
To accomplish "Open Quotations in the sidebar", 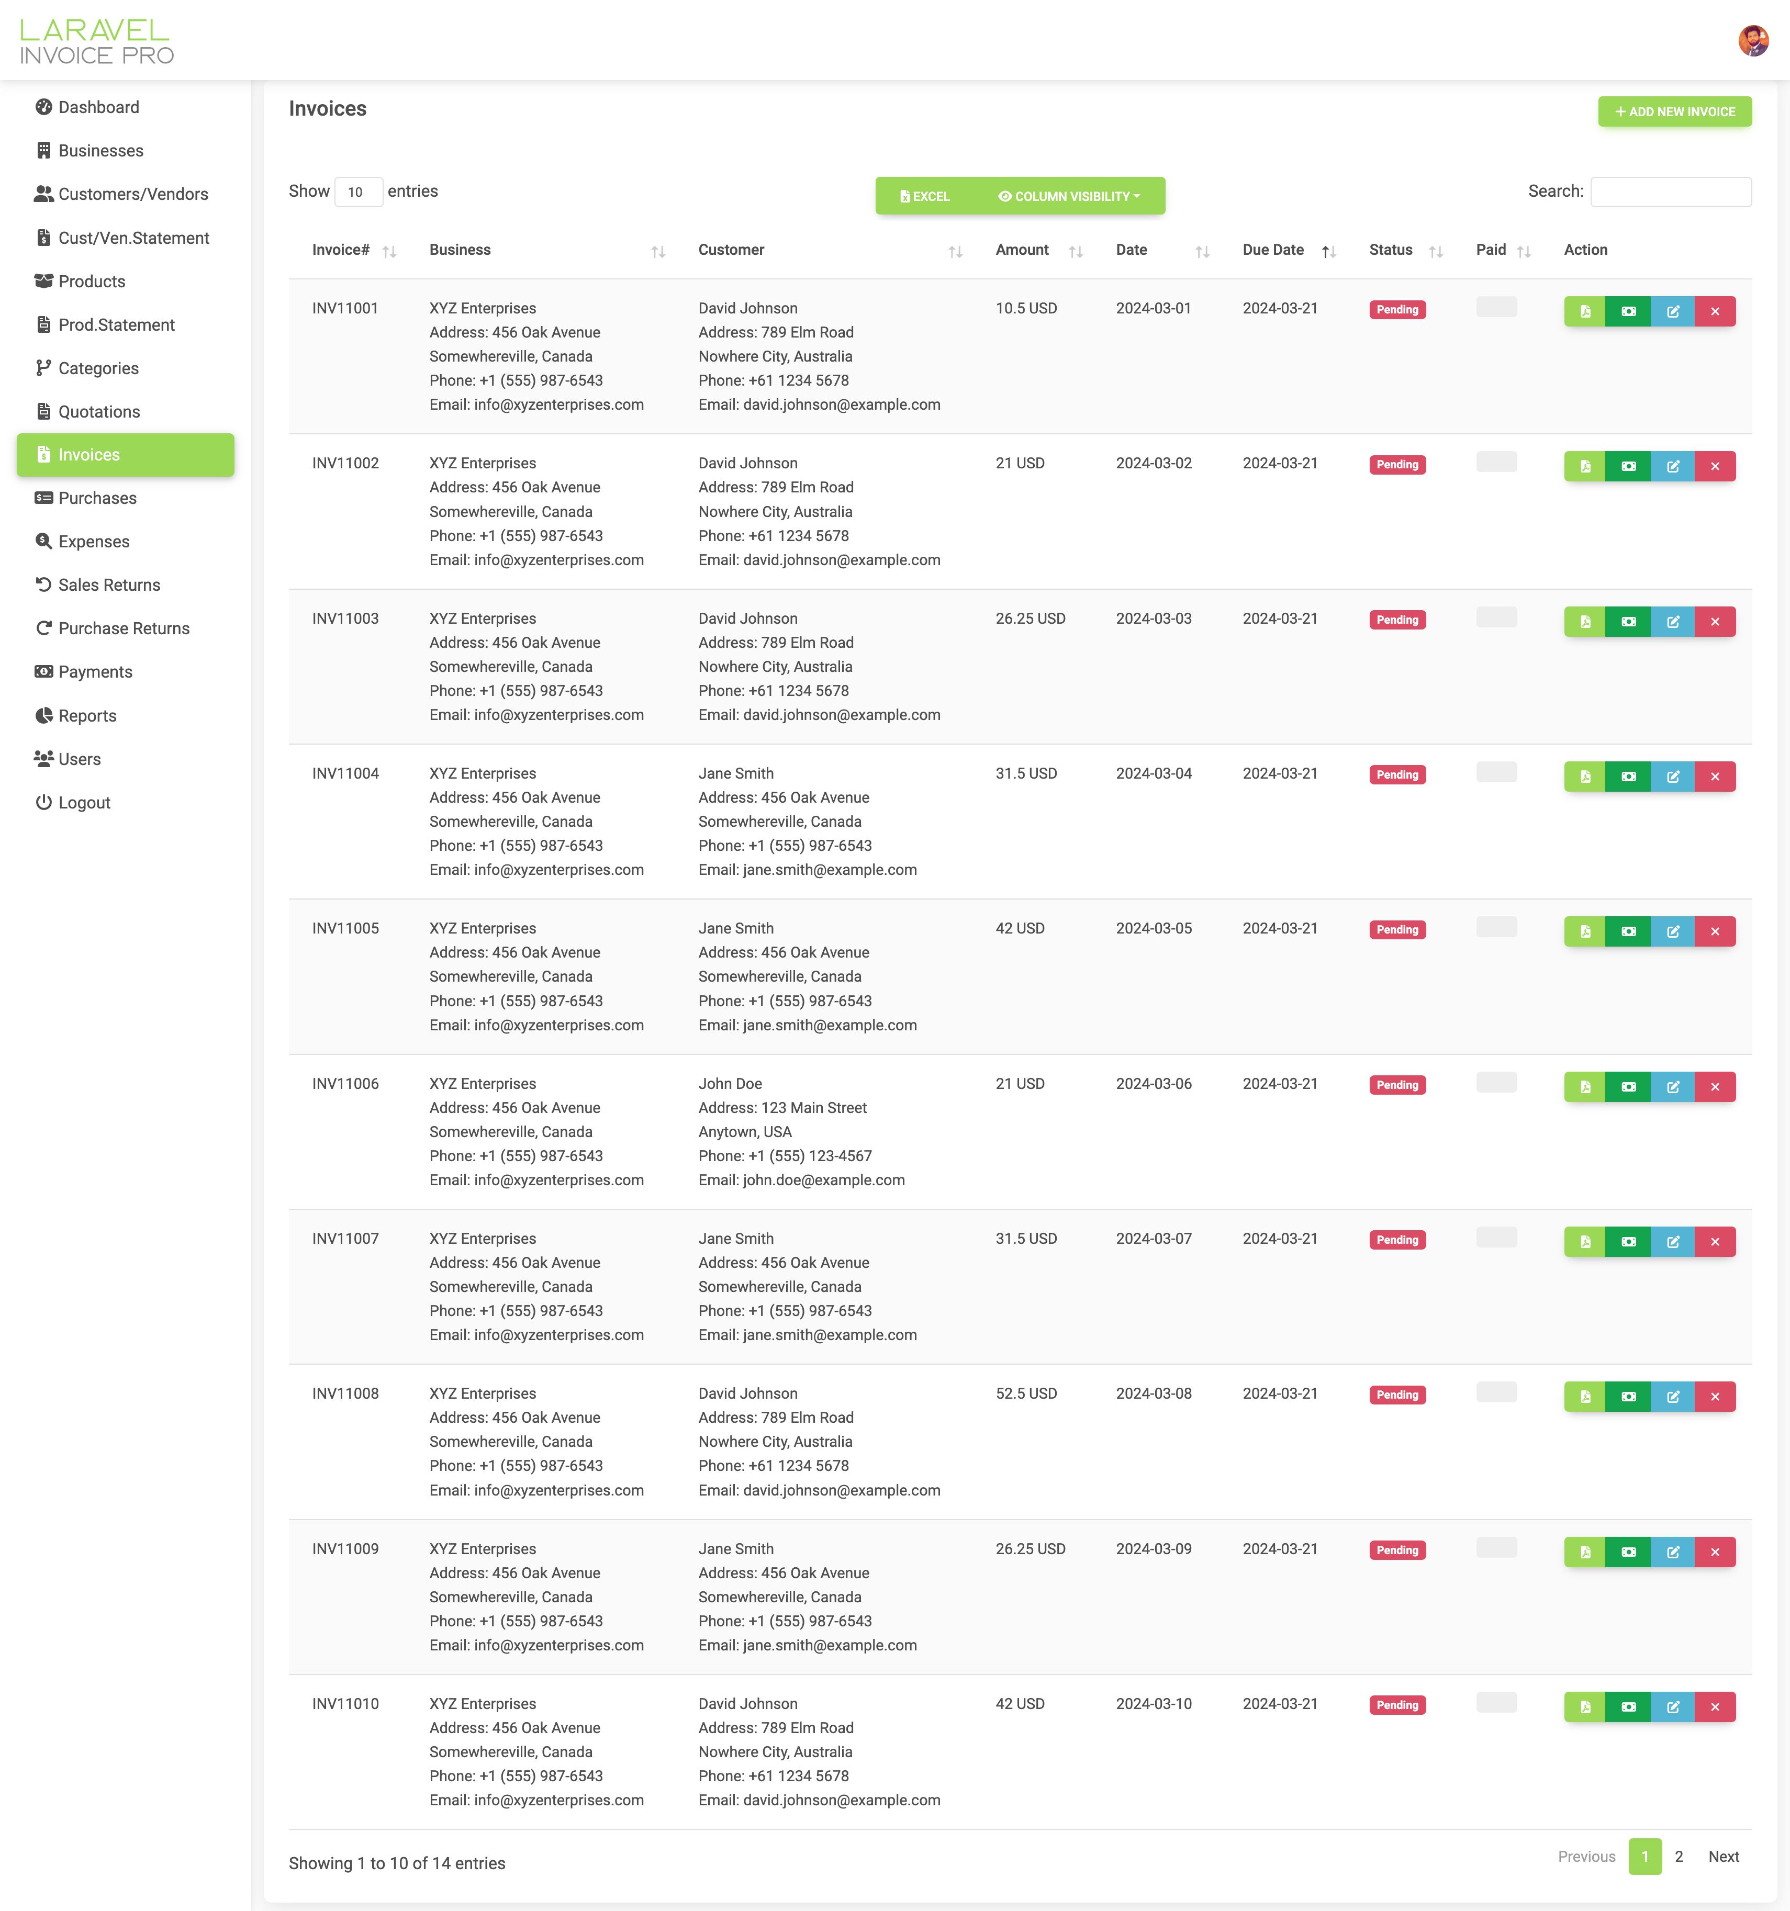I will pos(99,411).
